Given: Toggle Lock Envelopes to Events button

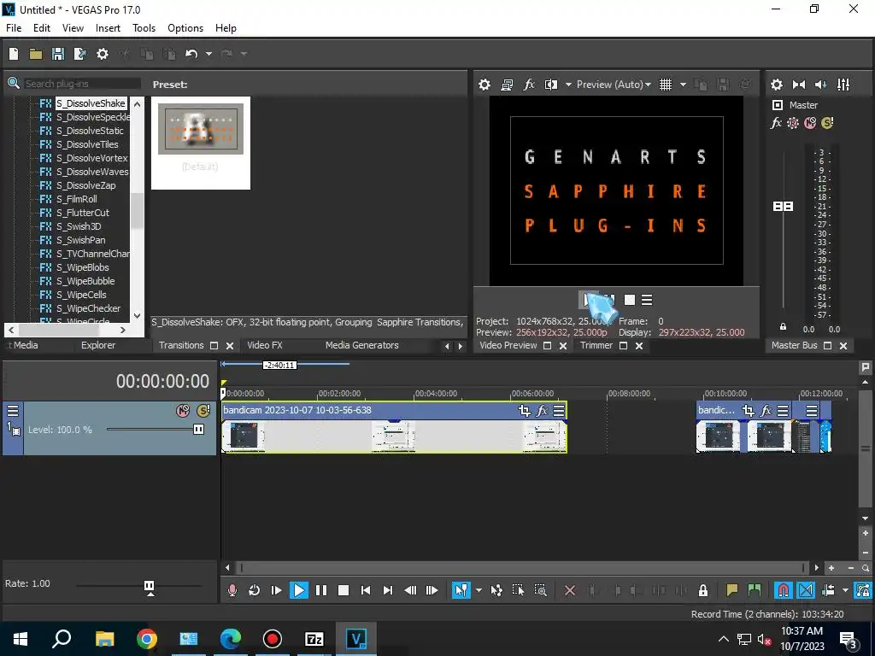Looking at the screenshot, I should [x=863, y=590].
